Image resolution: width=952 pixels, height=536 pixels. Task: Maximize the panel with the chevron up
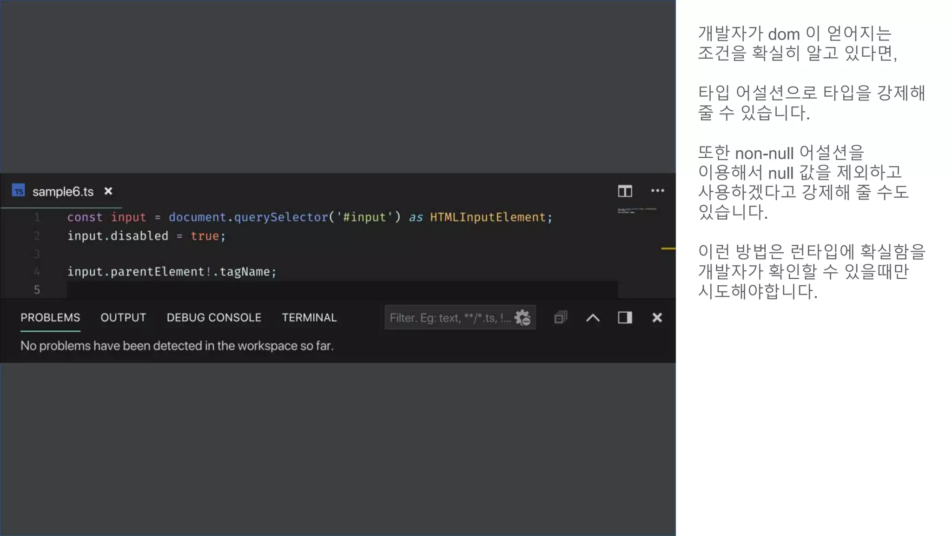pos(593,318)
